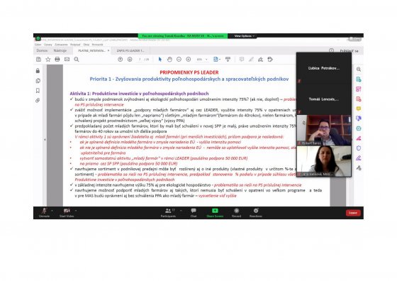Screen dimensions: 397x281
Task: Click the pink edit PDF layout icon
Action: (359, 89)
